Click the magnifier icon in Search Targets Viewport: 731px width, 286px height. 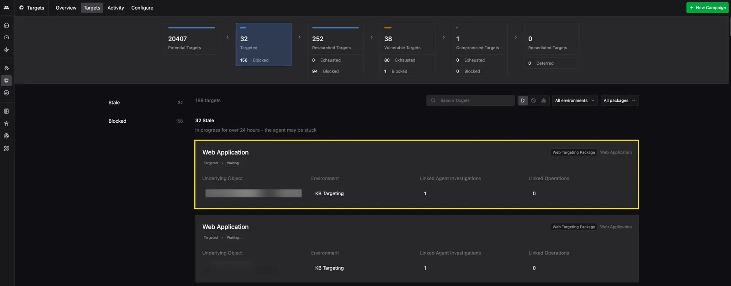[433, 100]
